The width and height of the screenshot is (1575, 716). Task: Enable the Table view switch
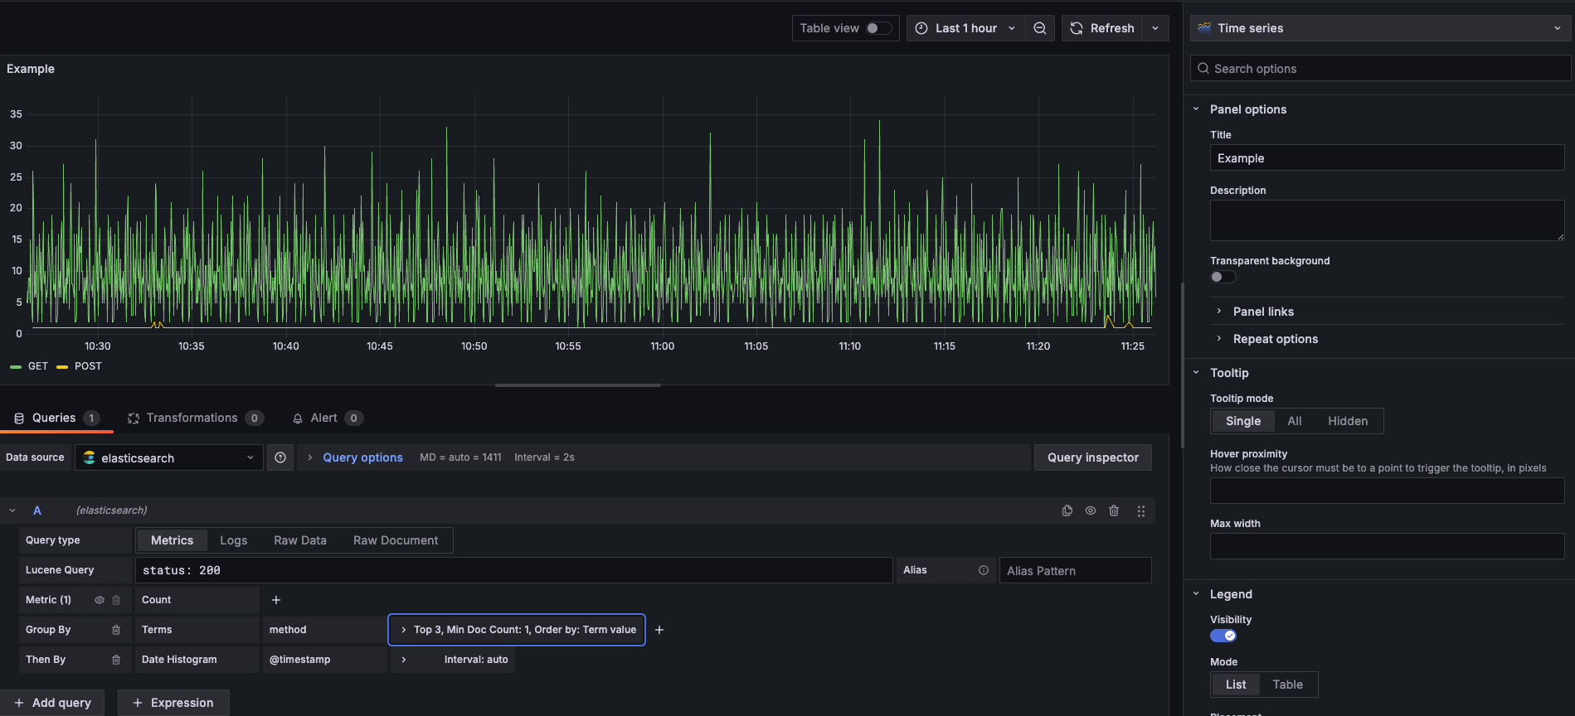pos(878,28)
